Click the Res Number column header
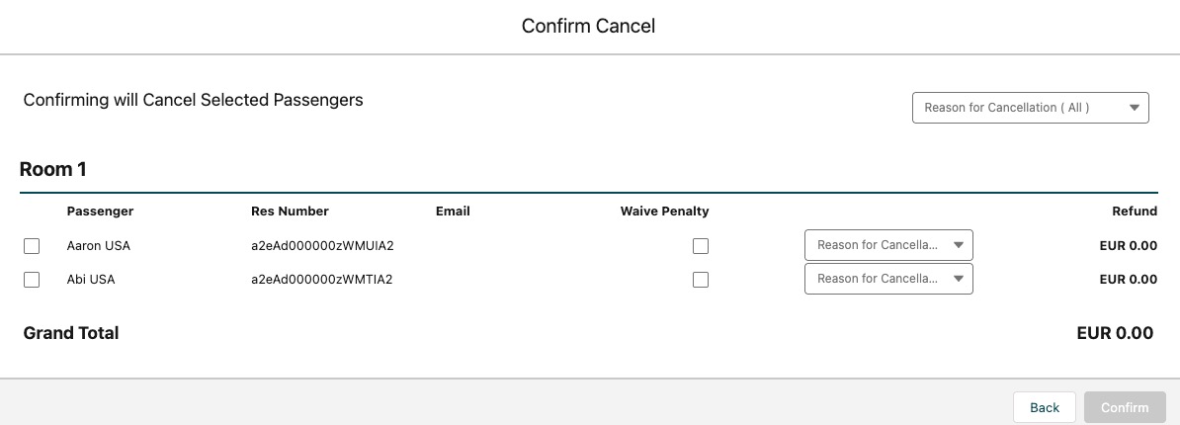 pos(290,212)
